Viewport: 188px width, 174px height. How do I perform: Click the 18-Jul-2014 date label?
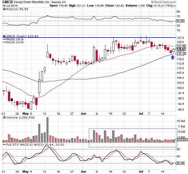tap(10, 6)
